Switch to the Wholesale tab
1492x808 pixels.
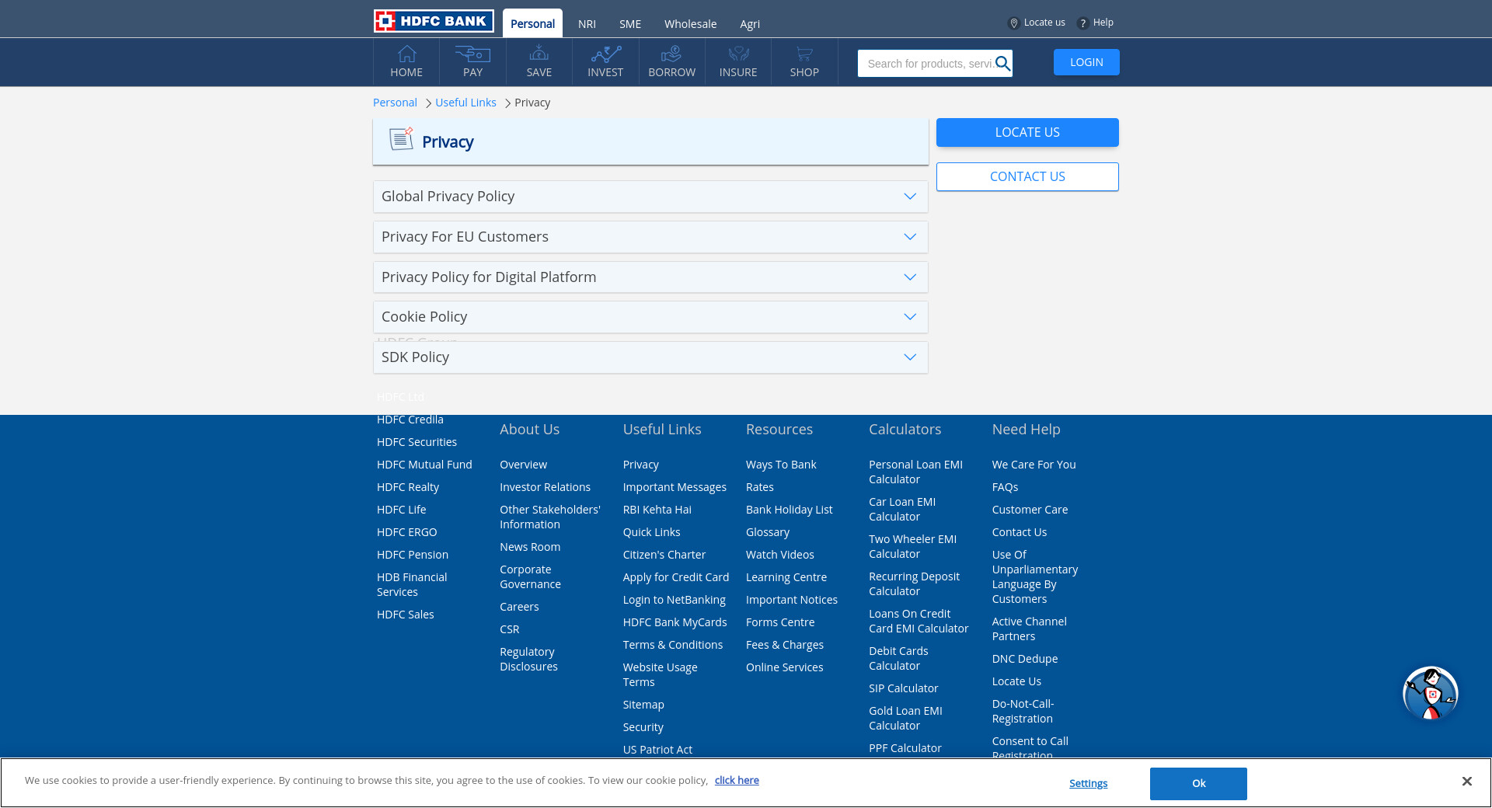(x=690, y=24)
